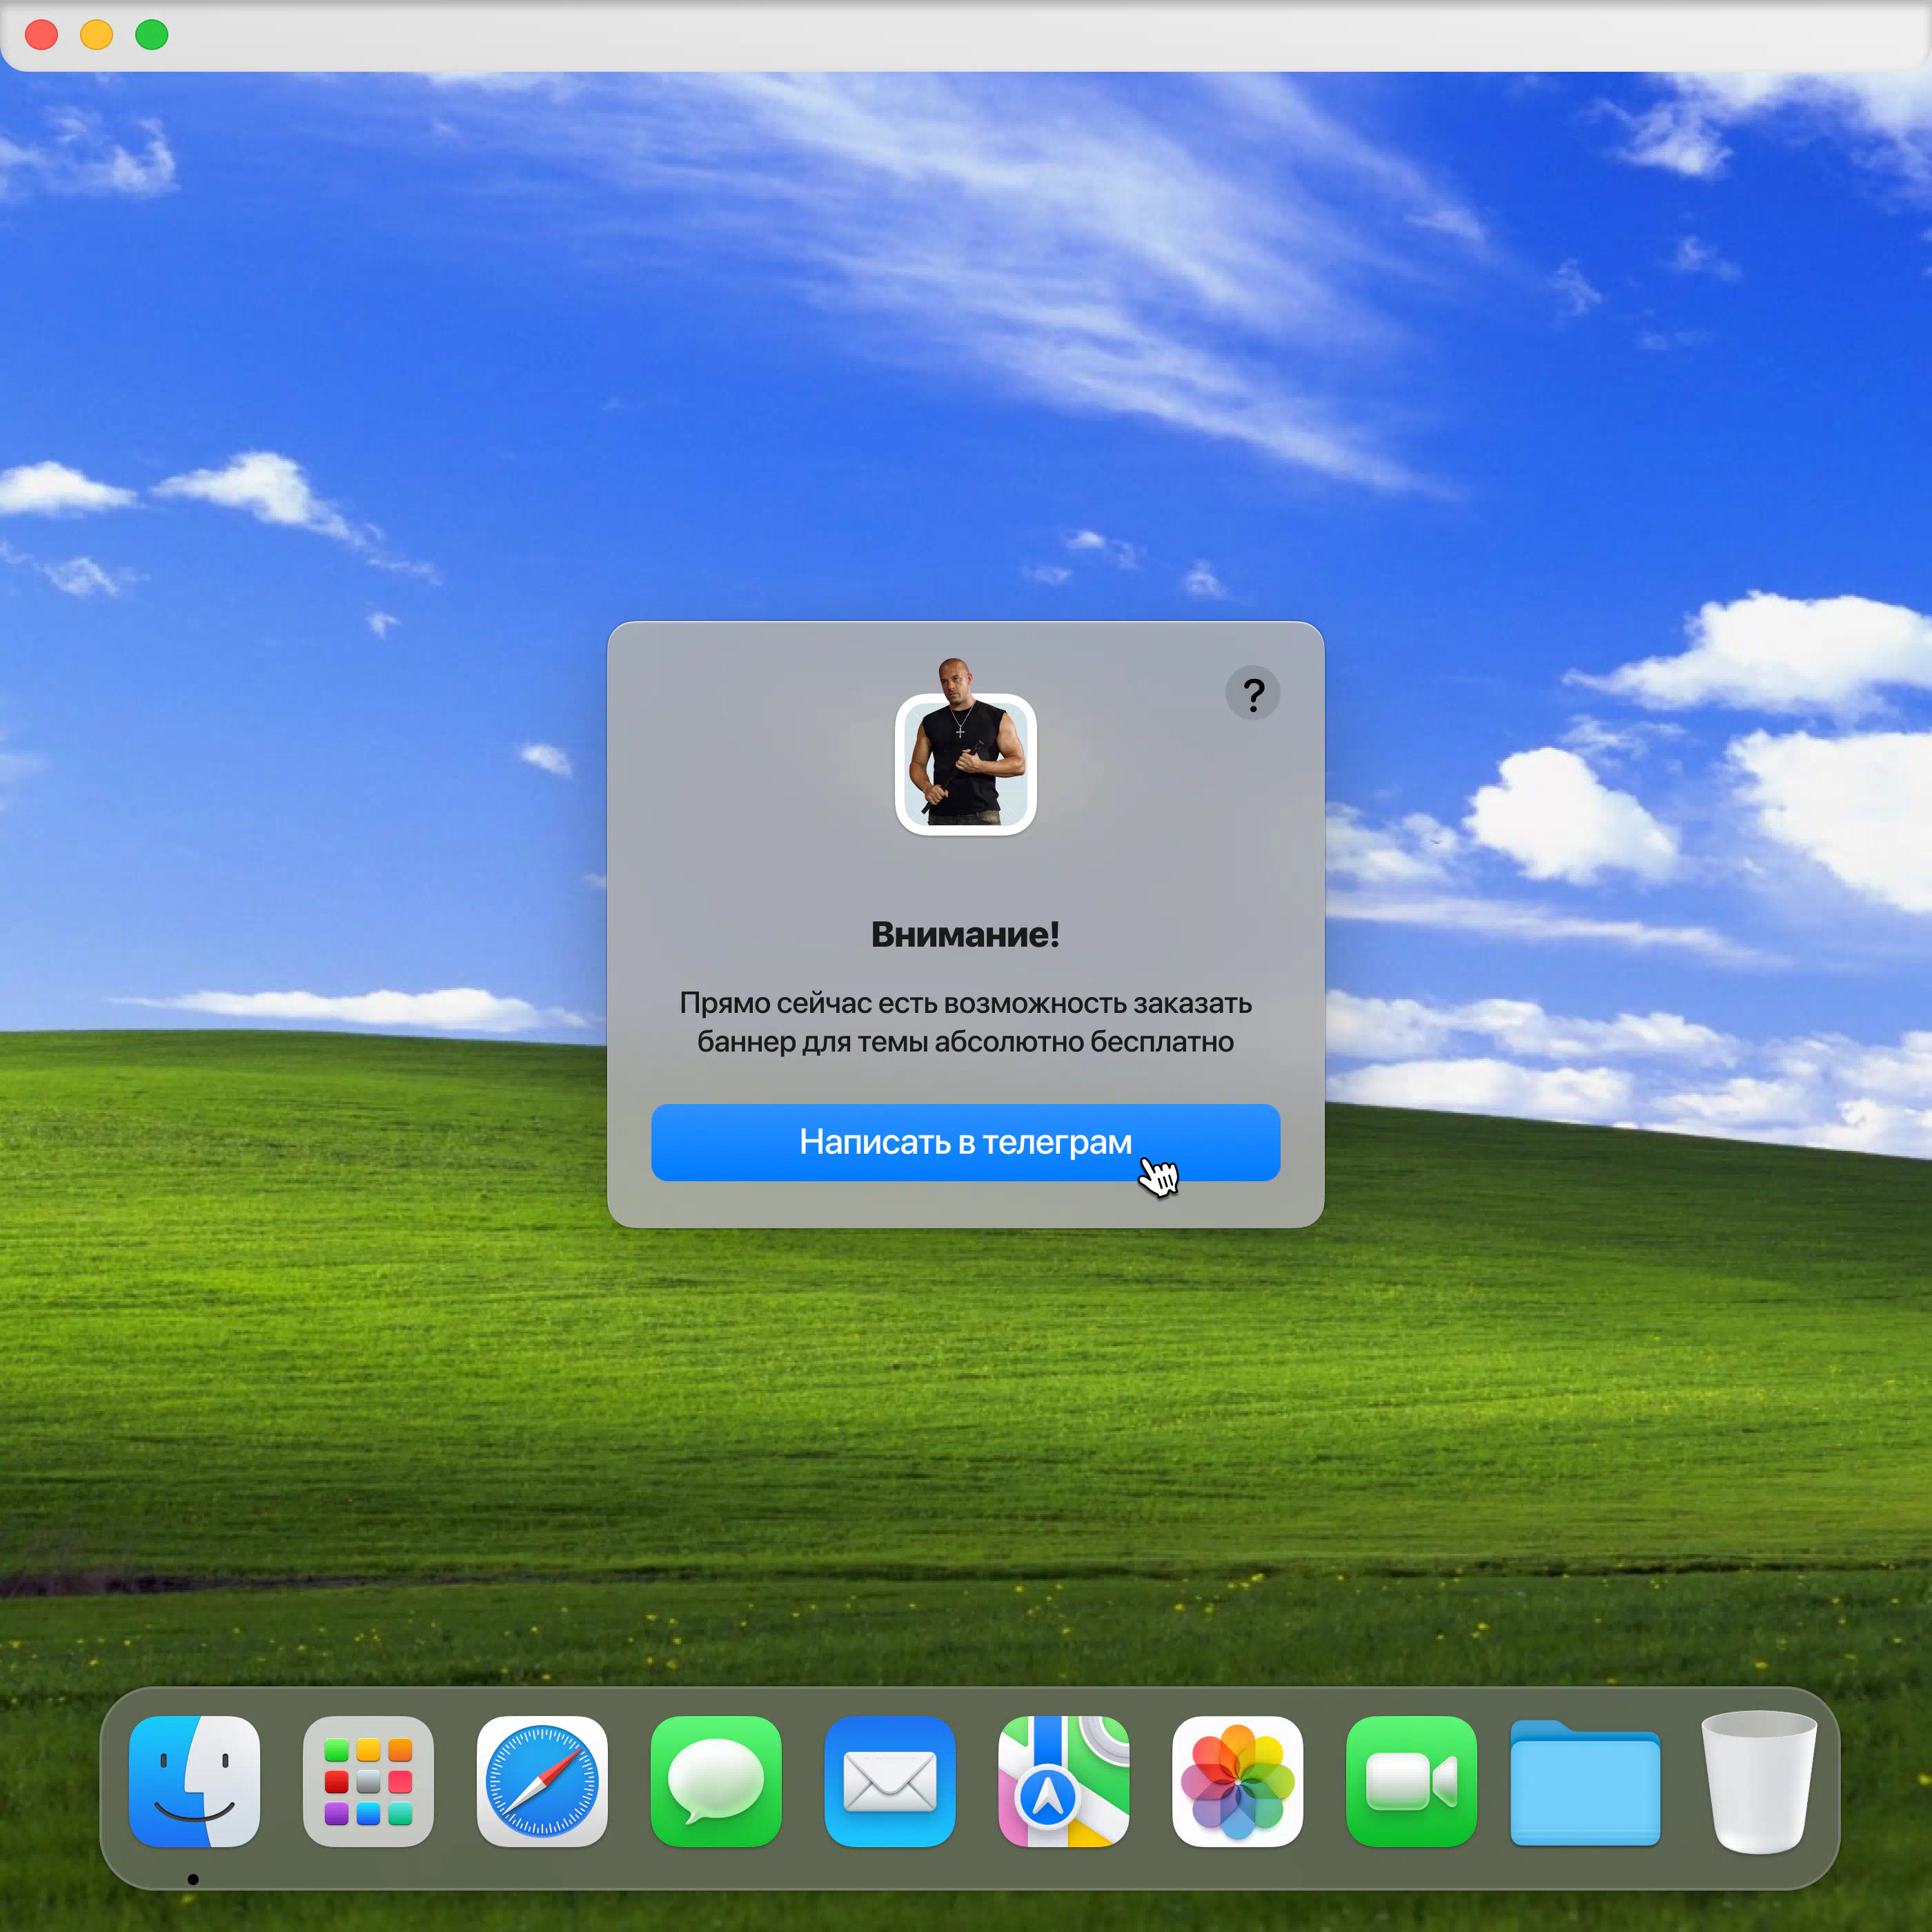
Task: Close the window with red button
Action: [x=41, y=34]
